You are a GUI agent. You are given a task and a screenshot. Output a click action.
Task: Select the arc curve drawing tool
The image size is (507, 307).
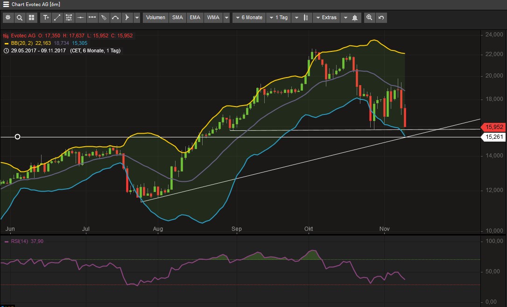115,18
